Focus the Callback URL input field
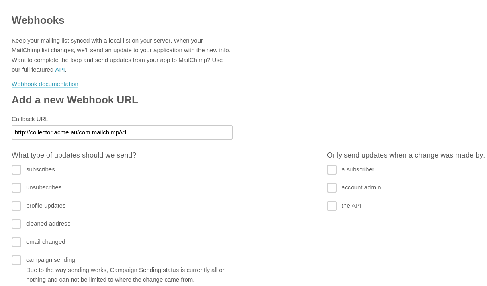Image resolution: width=487 pixels, height=286 pixels. [x=122, y=132]
